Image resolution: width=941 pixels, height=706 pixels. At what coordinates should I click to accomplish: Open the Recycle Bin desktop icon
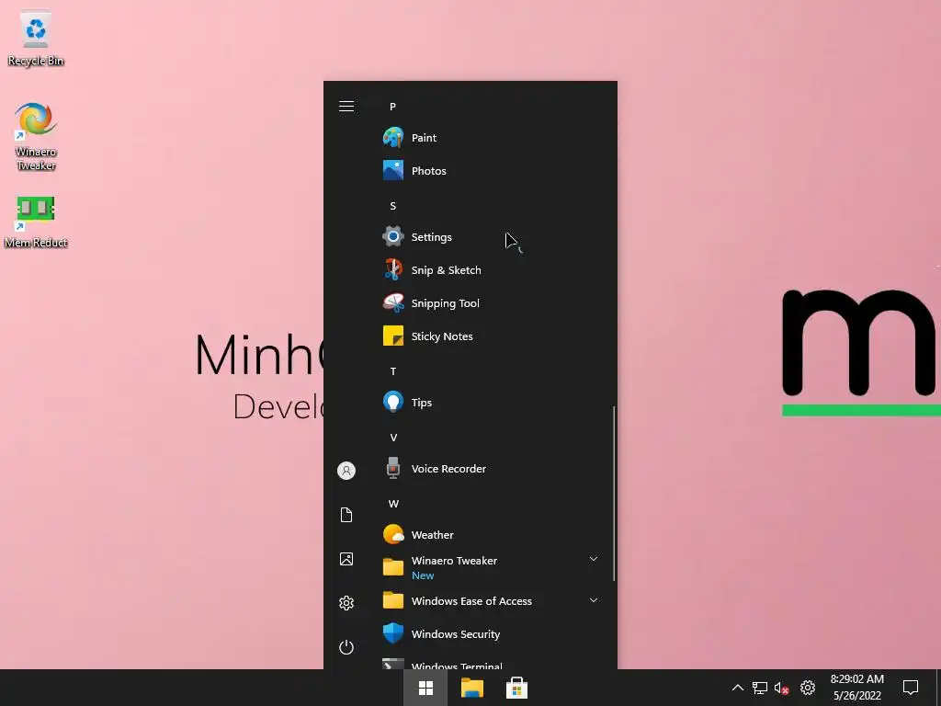tap(36, 39)
